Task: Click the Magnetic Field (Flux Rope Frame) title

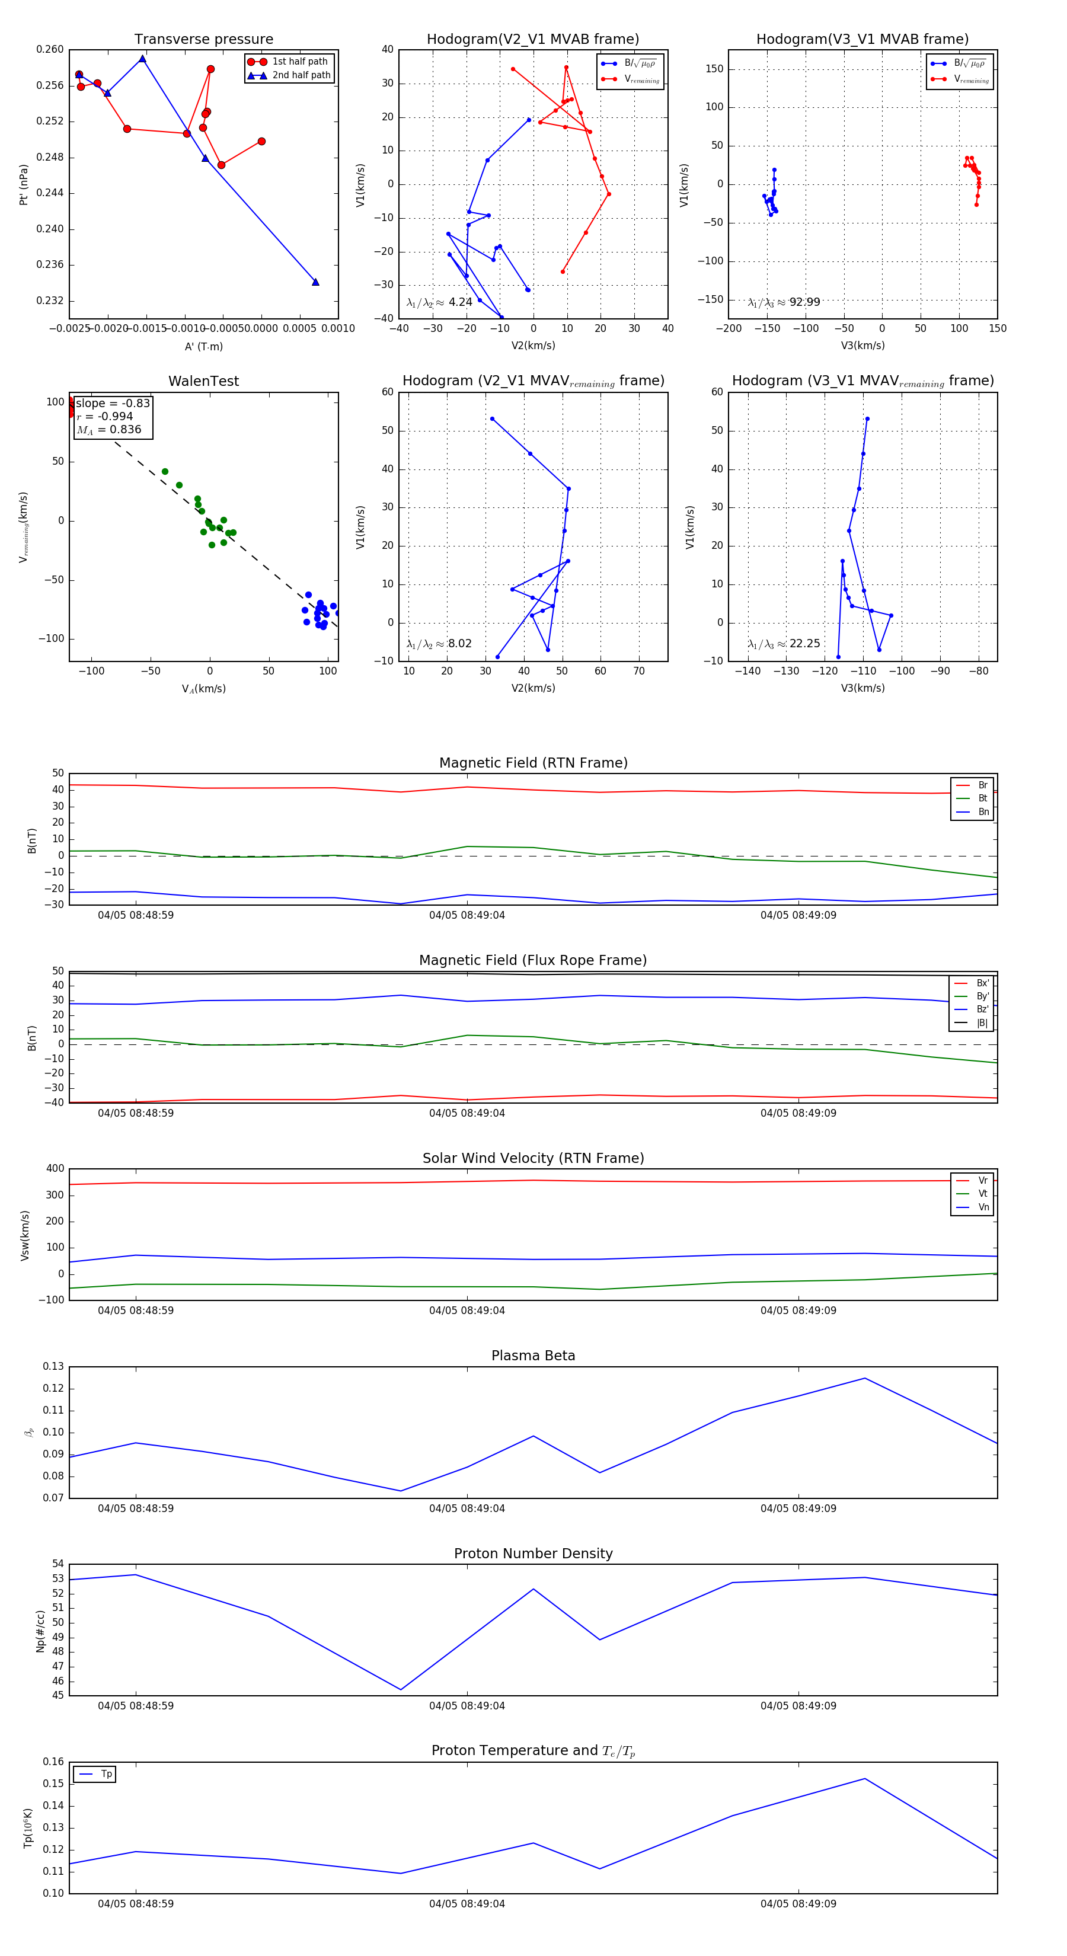Action: pos(533,961)
